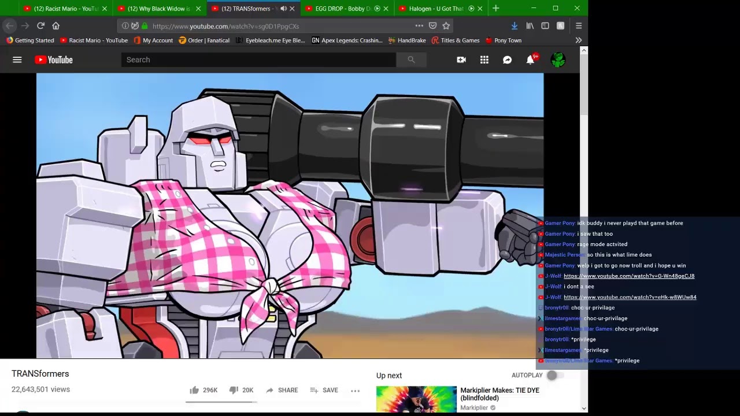
Task: View site information icon in URL bar
Action: point(125,26)
